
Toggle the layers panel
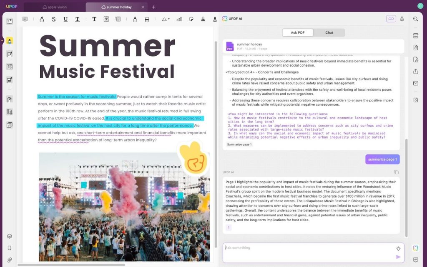click(x=9, y=236)
